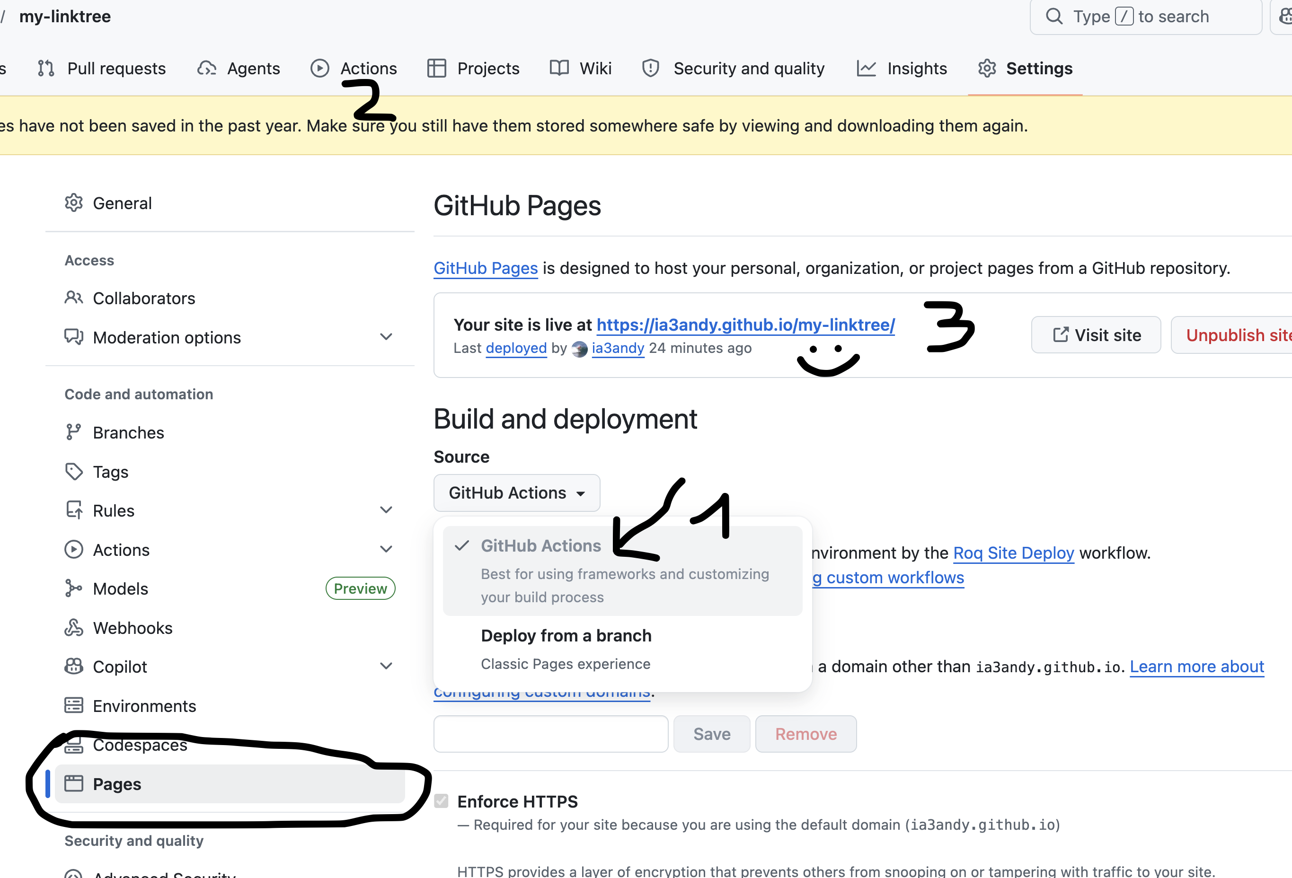Click the Security and quality shield icon

[650, 68]
